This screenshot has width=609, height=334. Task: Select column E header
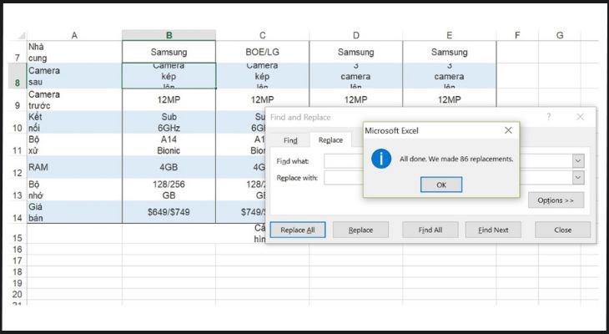[450, 35]
